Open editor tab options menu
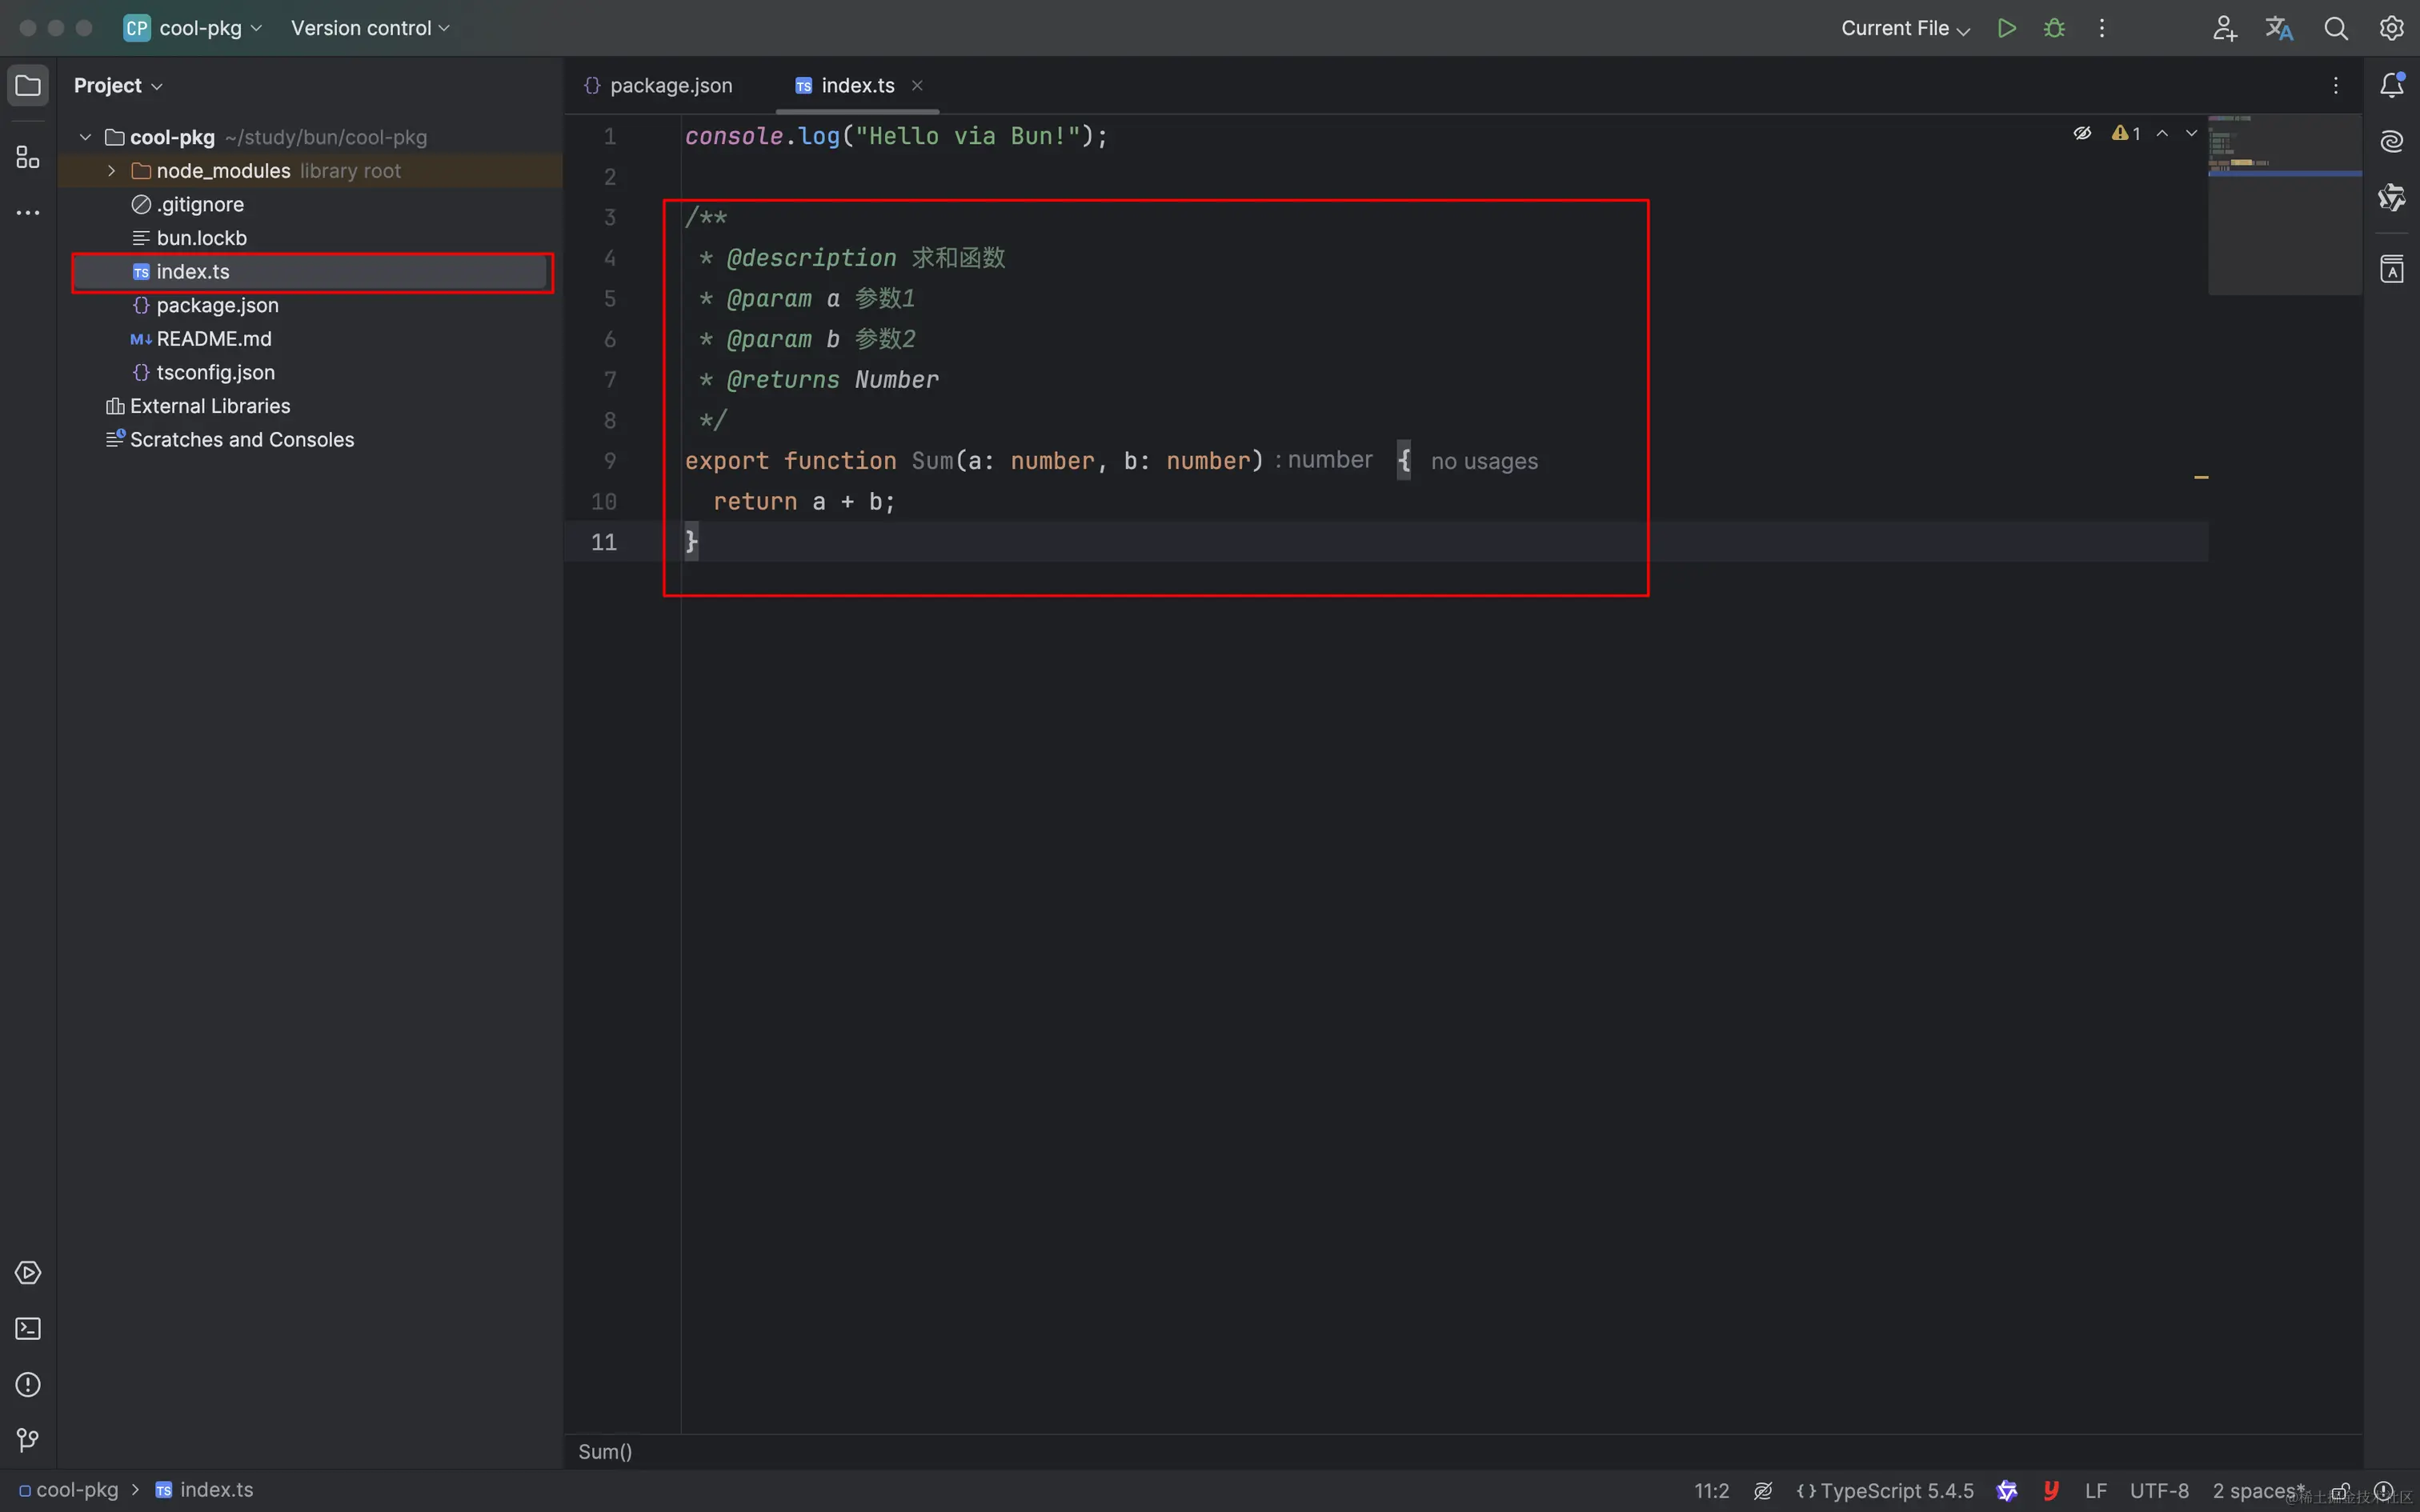 tap(2336, 86)
